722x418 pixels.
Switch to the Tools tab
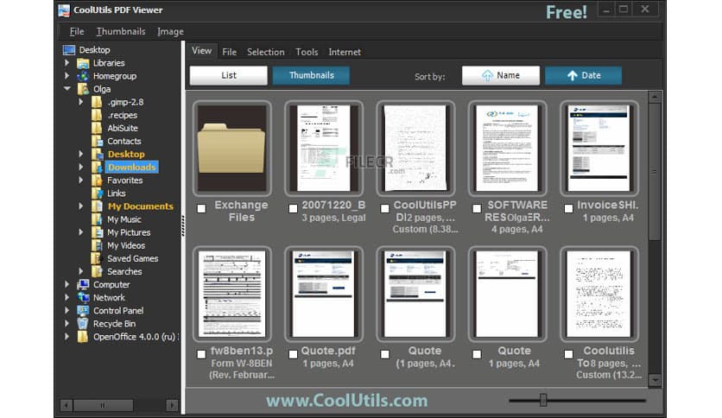point(307,52)
